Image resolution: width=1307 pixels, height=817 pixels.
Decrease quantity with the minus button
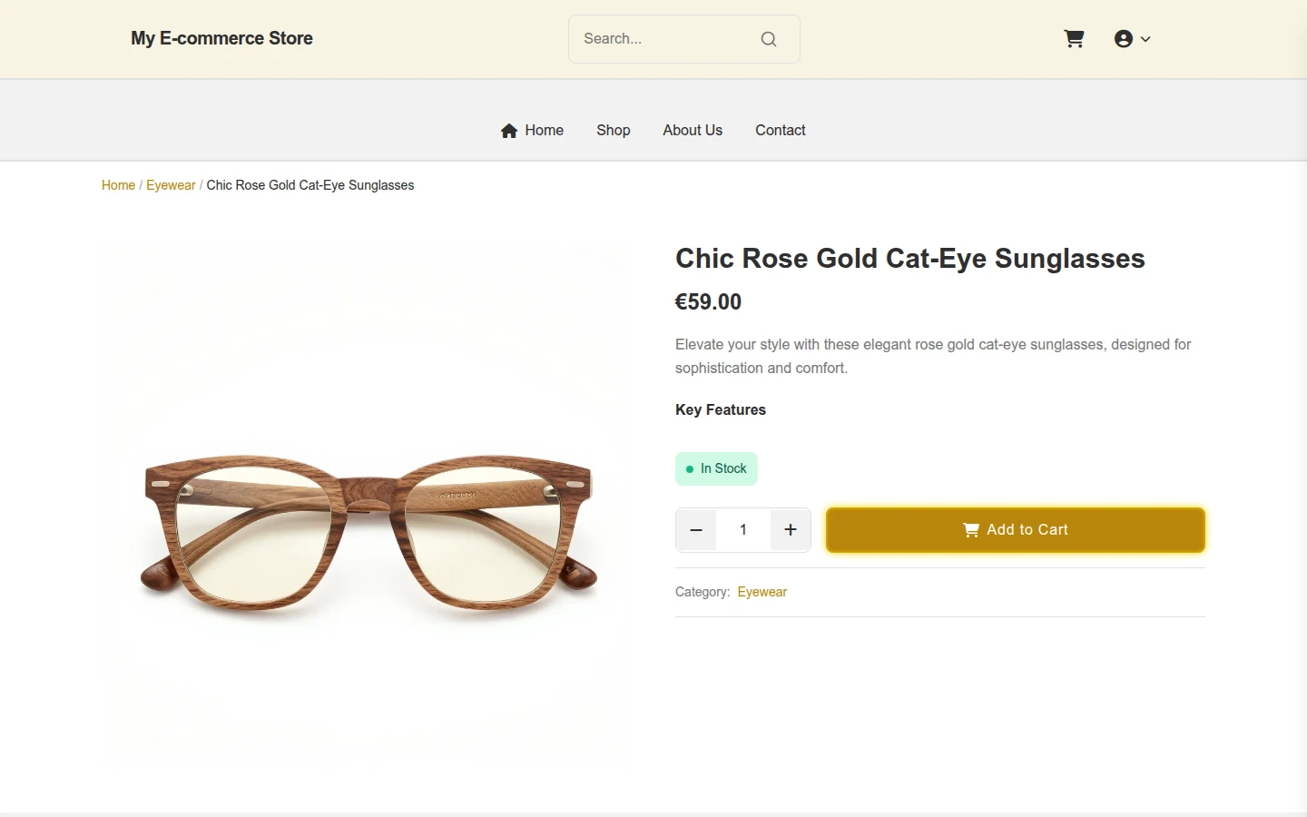696,530
